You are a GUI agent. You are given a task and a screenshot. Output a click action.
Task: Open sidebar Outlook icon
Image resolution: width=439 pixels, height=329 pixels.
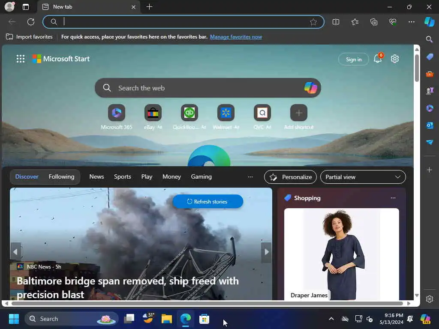430,125
